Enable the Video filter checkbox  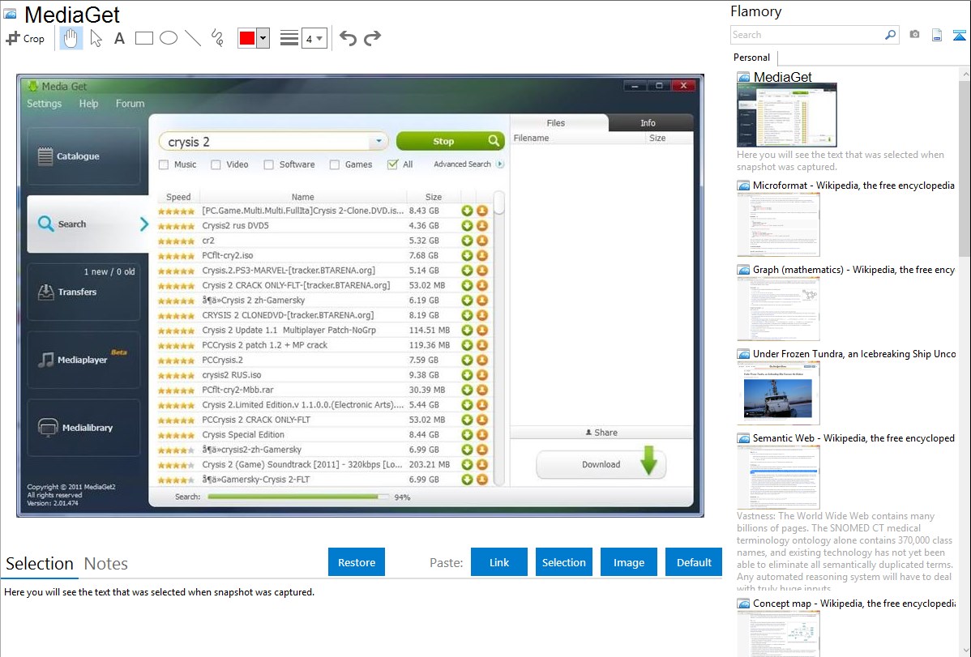pyautogui.click(x=216, y=164)
